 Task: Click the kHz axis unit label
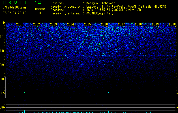[3, 23]
